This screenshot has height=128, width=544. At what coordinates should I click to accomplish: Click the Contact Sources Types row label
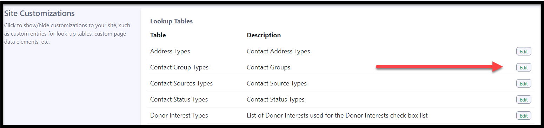(181, 83)
